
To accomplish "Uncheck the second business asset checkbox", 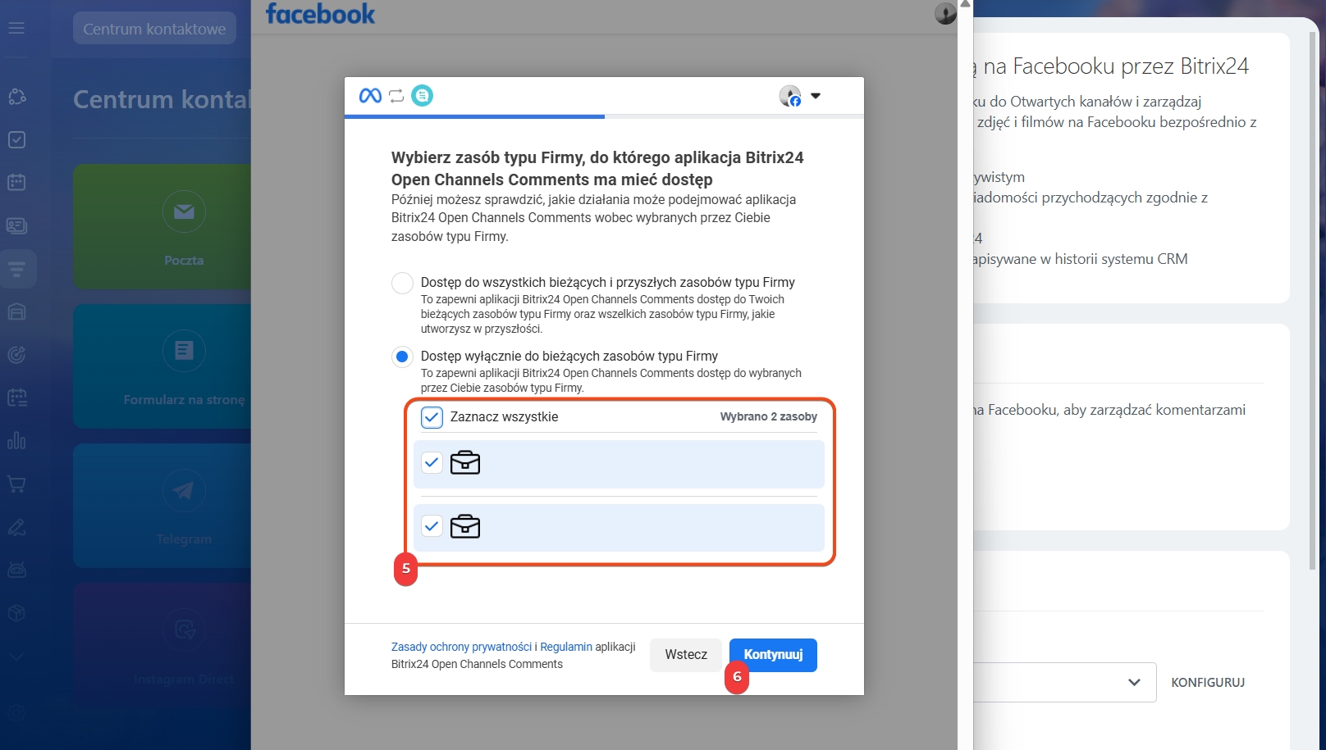I will (432, 526).
